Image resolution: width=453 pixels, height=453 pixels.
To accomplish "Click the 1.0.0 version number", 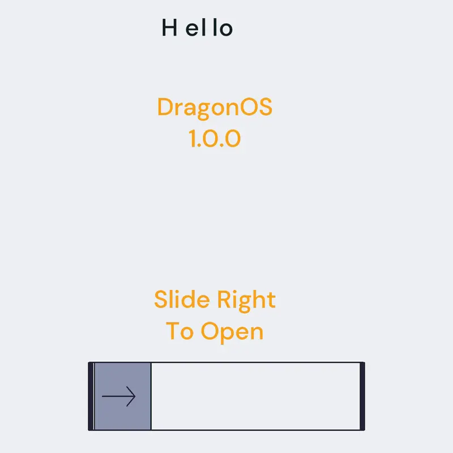I will tap(215, 138).
